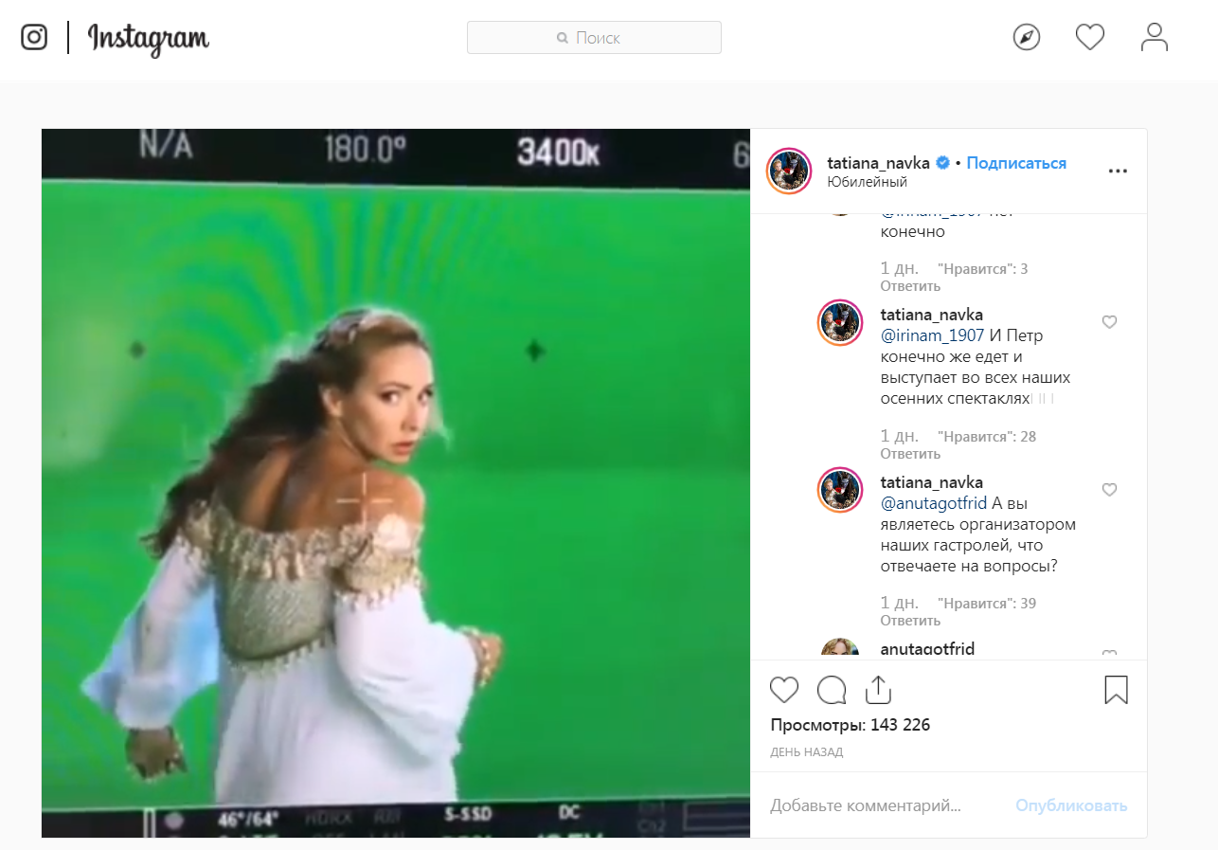Like the comment mentioning @anutagotfrid
The width and height of the screenshot is (1218, 850).
[1109, 490]
